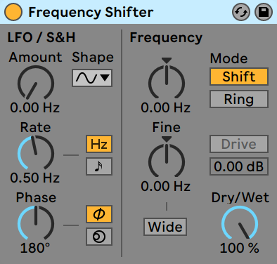Click the Fine frequency knob
Screen dimensions: 277x264
click(x=167, y=161)
